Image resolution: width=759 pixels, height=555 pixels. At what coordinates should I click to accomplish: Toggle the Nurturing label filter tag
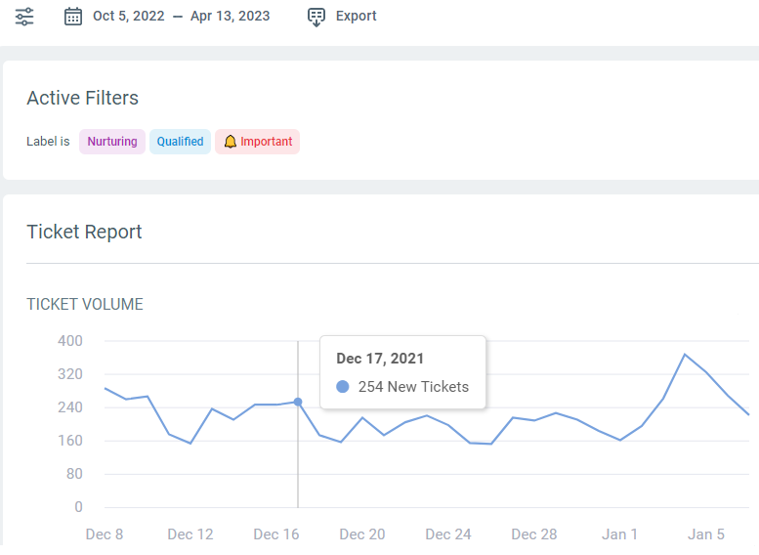[112, 142]
